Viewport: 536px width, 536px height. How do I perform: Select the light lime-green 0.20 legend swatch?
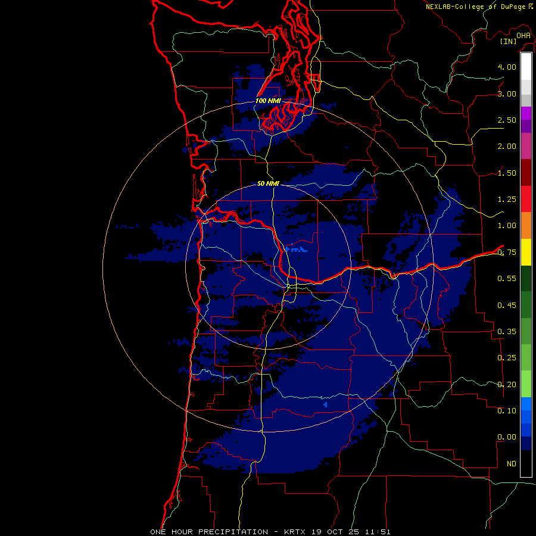pos(526,384)
